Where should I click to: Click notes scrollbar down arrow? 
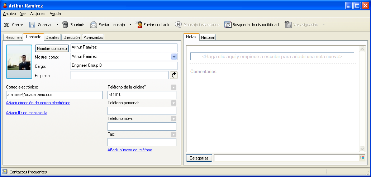[362, 149]
